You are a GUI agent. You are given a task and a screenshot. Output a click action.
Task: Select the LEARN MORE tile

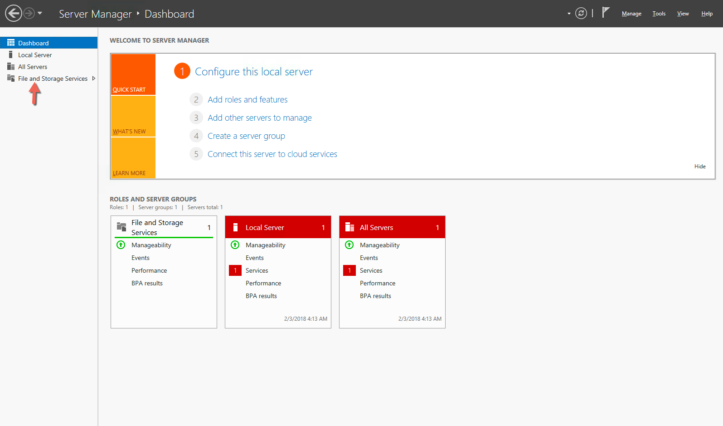[x=133, y=158]
